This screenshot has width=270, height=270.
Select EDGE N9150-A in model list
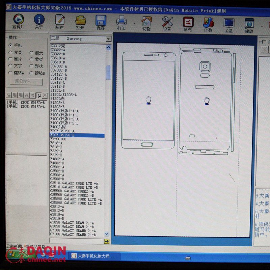point(62,131)
